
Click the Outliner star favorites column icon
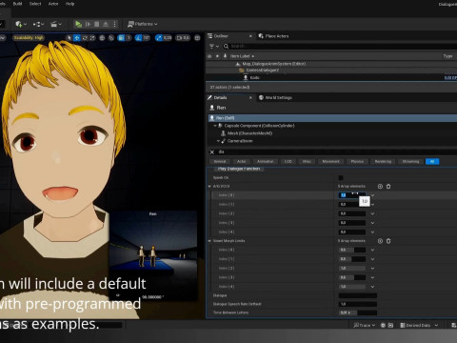[217, 56]
